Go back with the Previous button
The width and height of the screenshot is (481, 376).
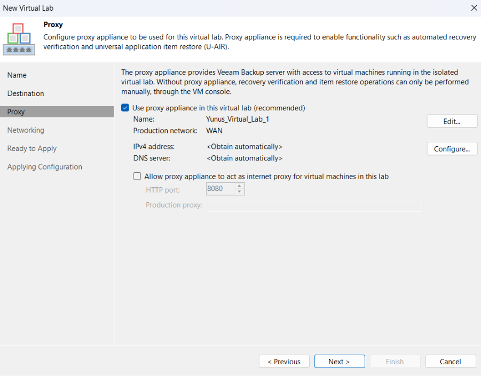pos(284,362)
